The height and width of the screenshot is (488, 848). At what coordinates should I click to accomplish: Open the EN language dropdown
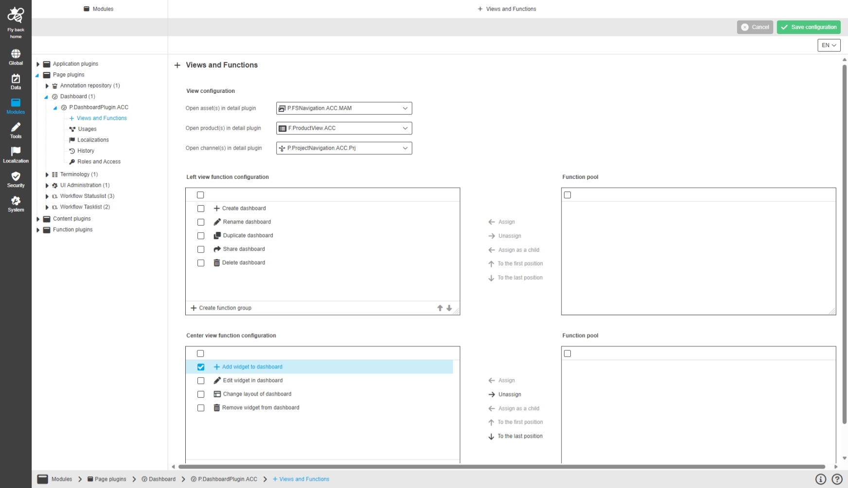(x=829, y=45)
